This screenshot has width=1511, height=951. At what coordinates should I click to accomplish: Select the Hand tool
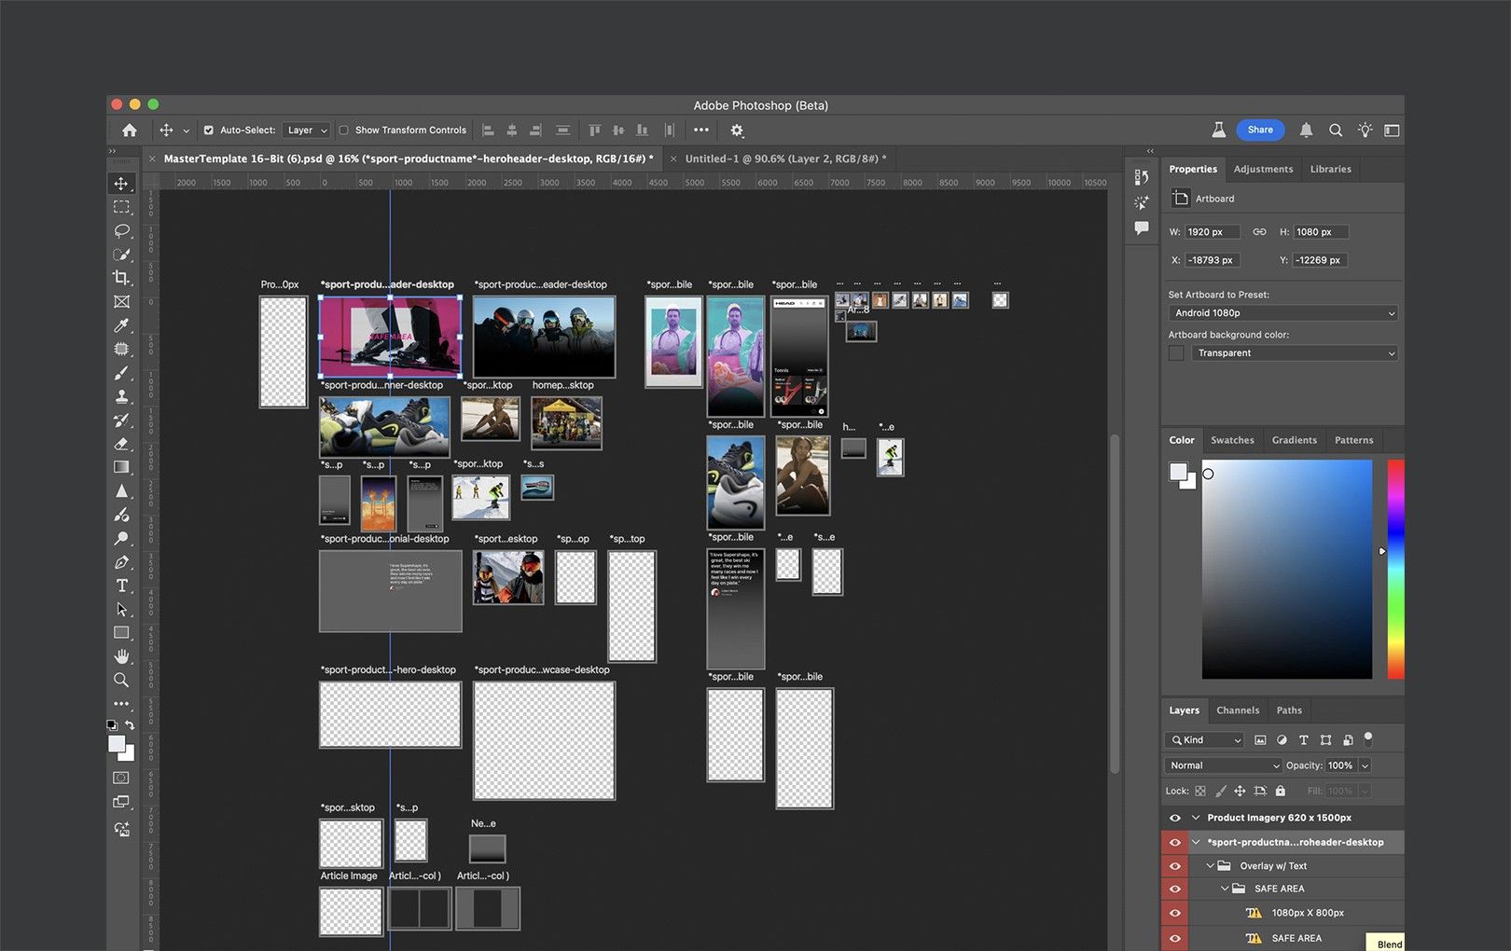[x=121, y=656]
